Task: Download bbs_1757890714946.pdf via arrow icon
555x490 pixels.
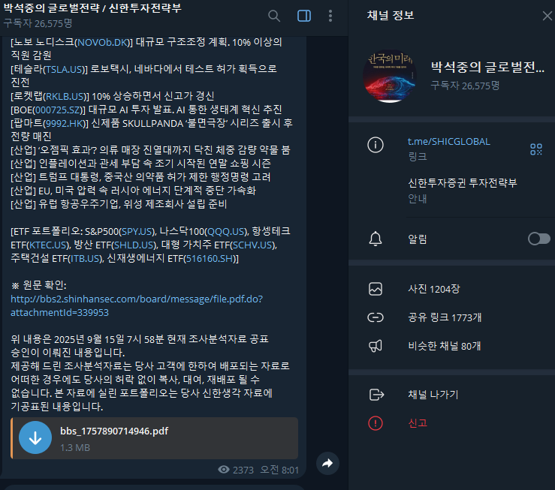Action: click(x=35, y=437)
